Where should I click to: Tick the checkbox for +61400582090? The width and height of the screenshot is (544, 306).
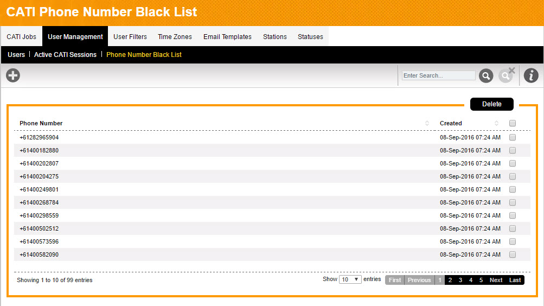point(513,254)
